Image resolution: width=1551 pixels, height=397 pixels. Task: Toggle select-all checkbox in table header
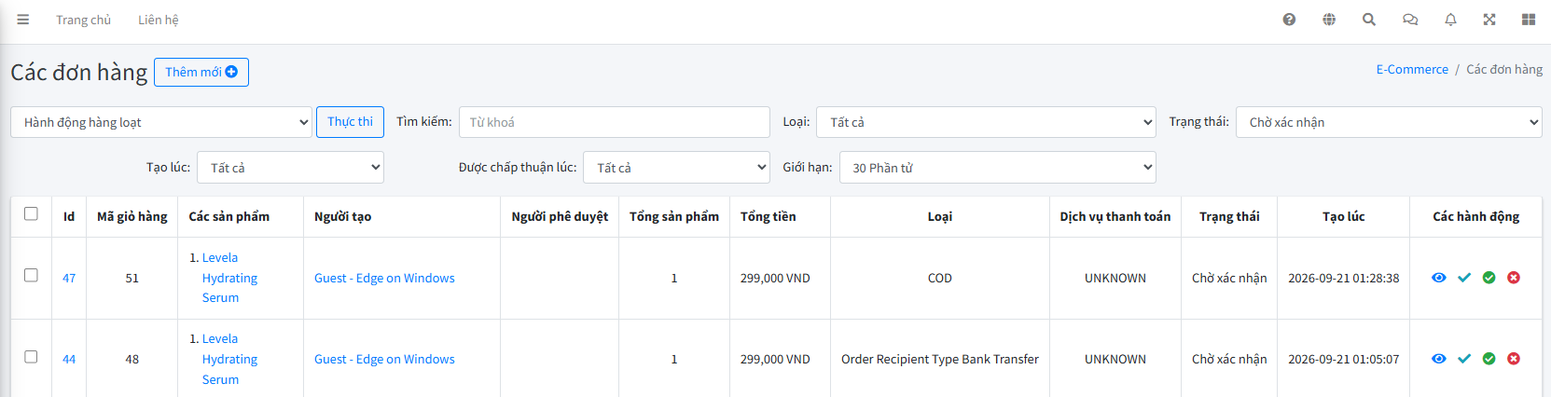(31, 214)
